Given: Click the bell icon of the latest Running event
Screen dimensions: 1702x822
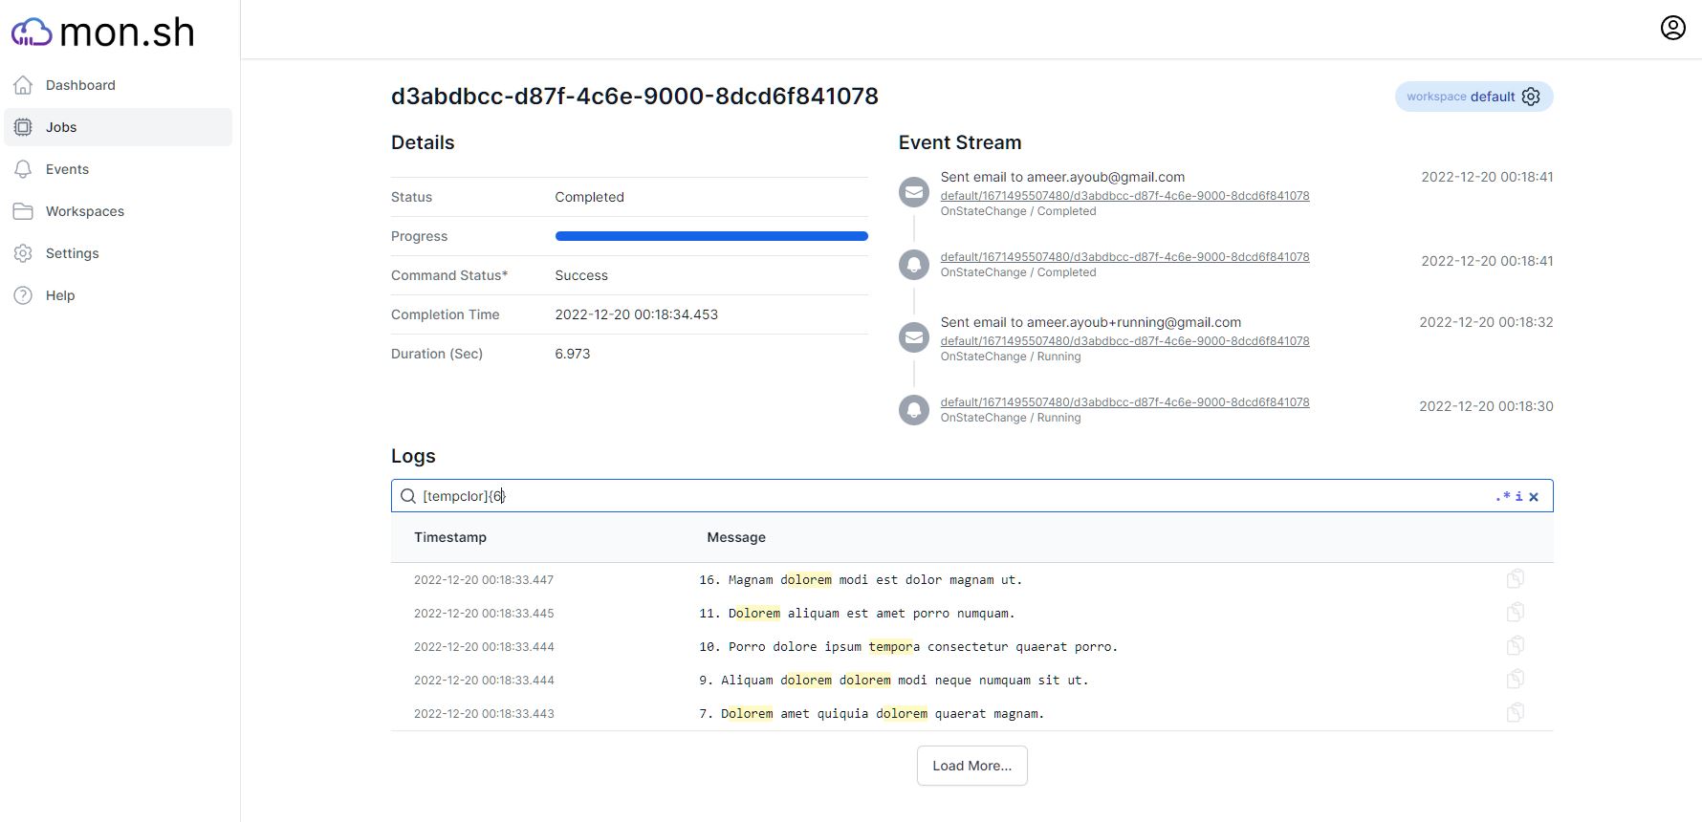Looking at the screenshot, I should 913,410.
